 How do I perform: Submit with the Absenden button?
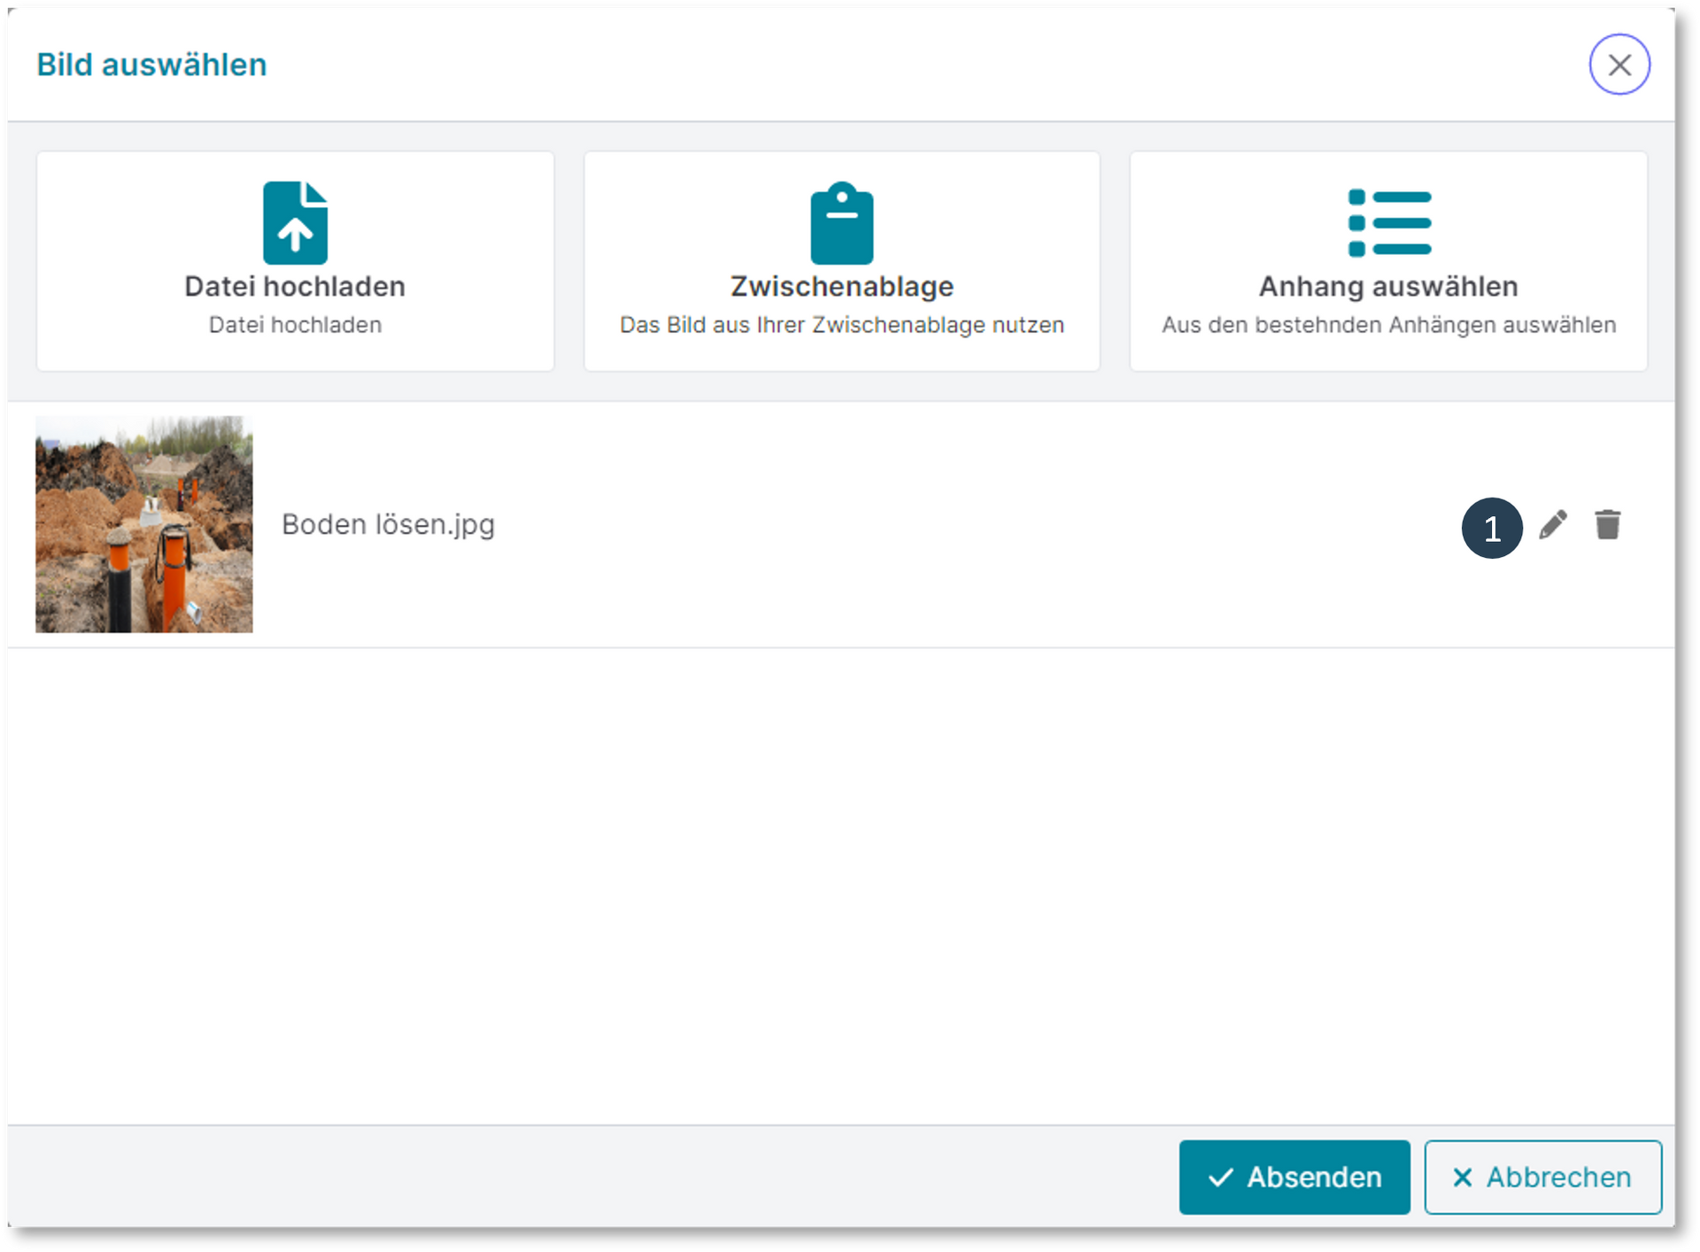(x=1294, y=1178)
